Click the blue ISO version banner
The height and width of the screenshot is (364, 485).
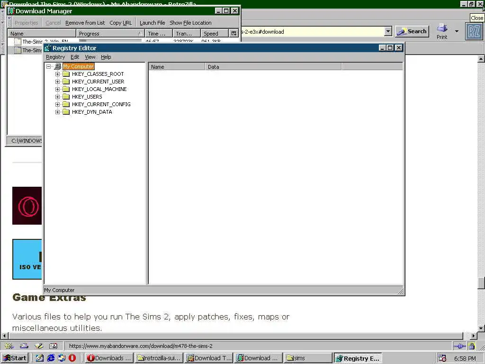point(27,259)
